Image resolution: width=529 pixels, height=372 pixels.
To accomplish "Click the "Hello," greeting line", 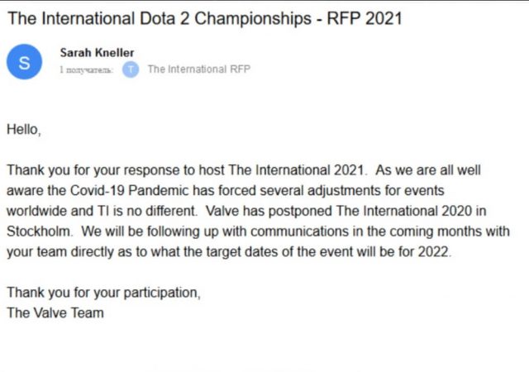I will point(23,130).
